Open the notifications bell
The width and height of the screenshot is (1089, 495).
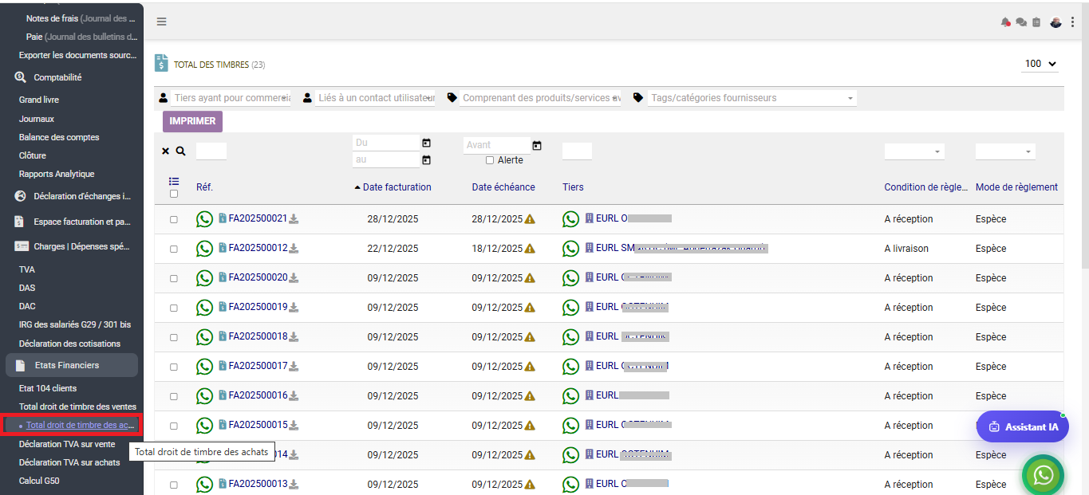(1005, 22)
